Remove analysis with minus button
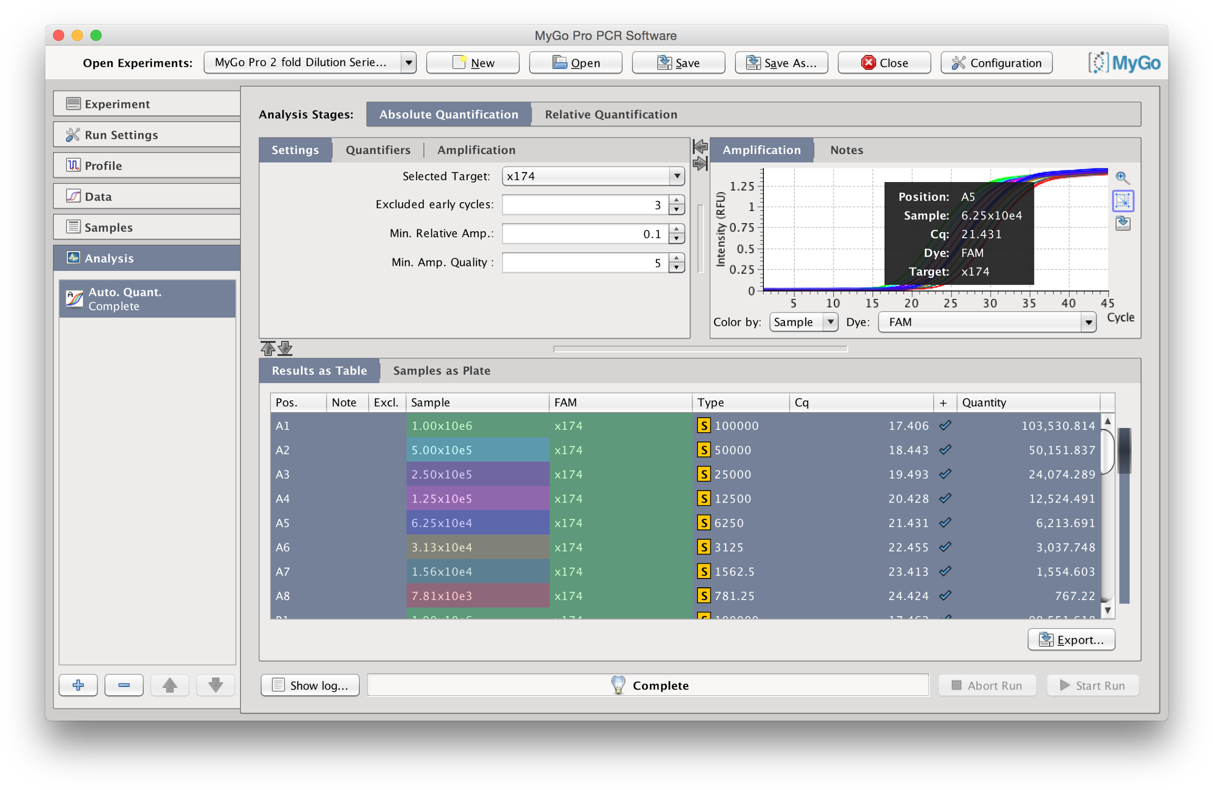The image size is (1213, 790). pyautogui.click(x=124, y=685)
